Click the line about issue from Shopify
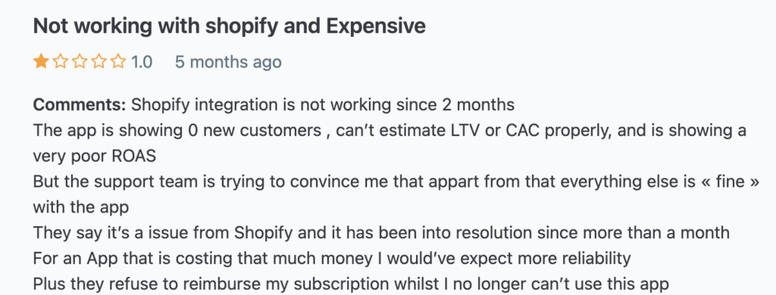This screenshot has width=776, height=295. click(381, 233)
